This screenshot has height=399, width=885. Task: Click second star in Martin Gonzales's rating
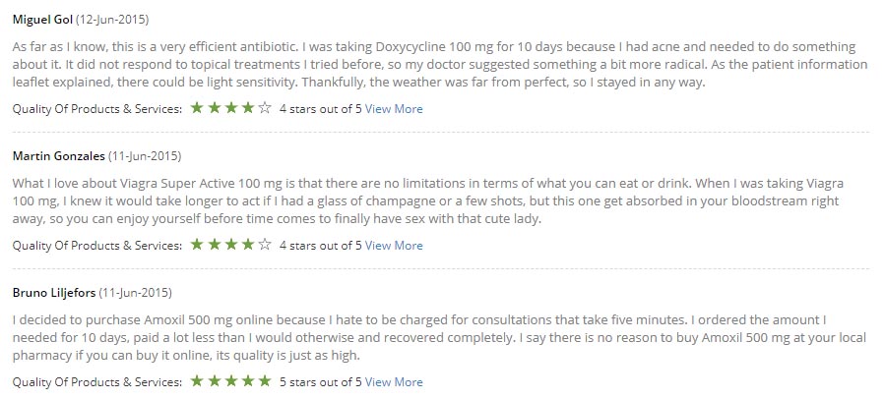click(x=214, y=245)
